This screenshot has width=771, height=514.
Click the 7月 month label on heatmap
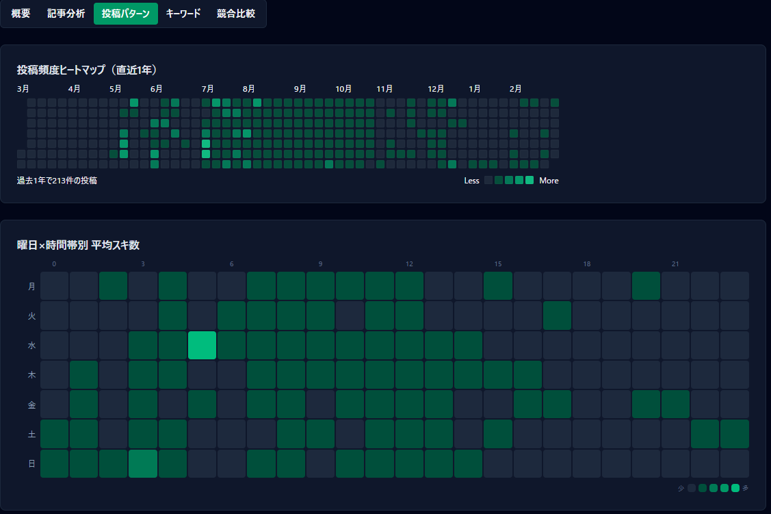pos(207,89)
